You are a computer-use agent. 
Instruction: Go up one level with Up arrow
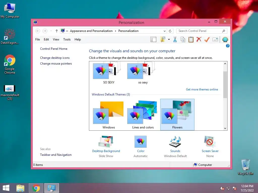tap(57, 31)
